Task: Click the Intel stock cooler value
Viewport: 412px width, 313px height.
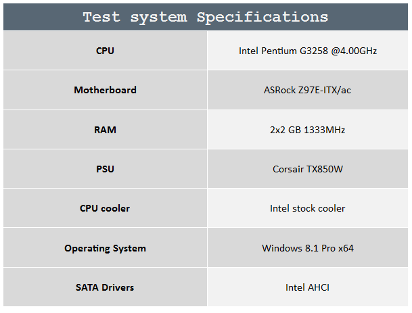Action: (307, 208)
